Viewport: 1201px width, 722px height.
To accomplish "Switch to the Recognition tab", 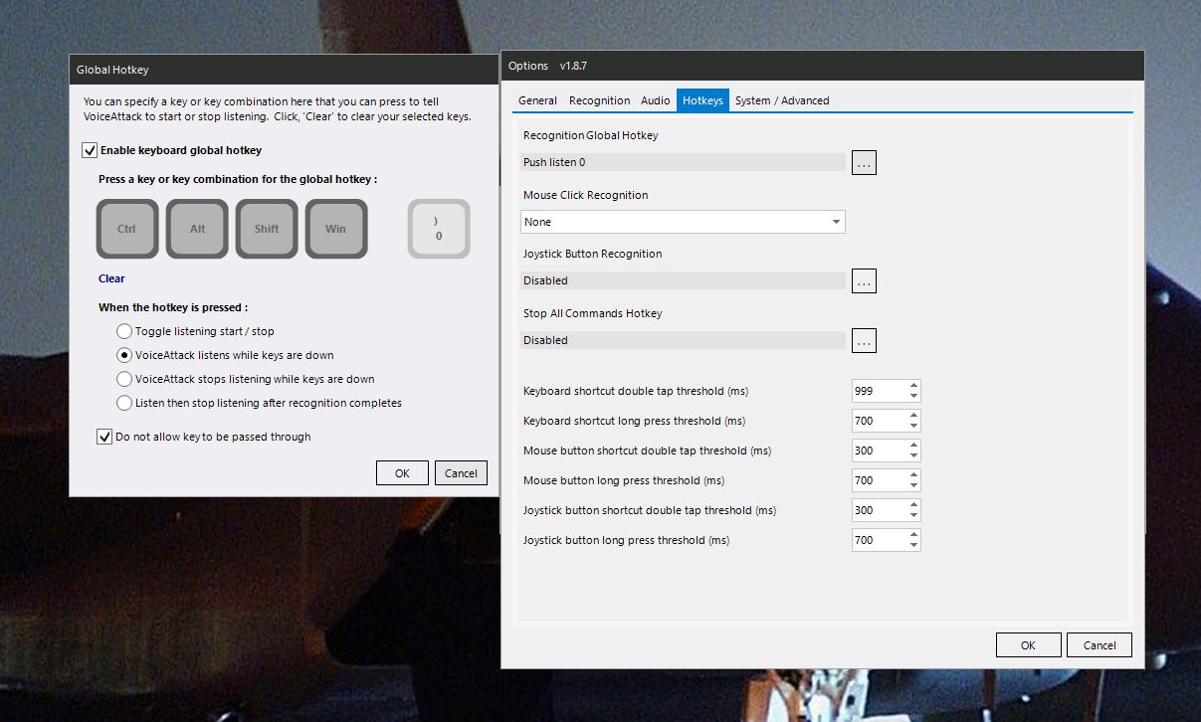I will tap(599, 100).
